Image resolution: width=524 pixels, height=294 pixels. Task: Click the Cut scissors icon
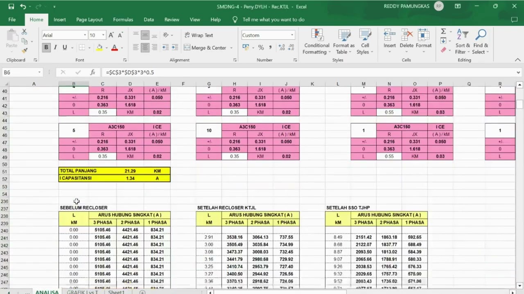tap(24, 32)
